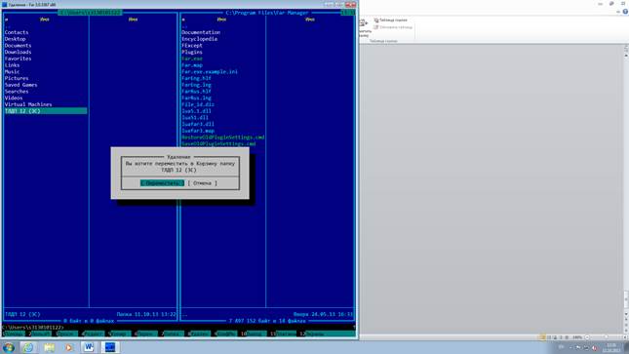The width and height of the screenshot is (629, 354).
Task: Select SaveOldPluginSettings.cmd file
Action: 218,143
